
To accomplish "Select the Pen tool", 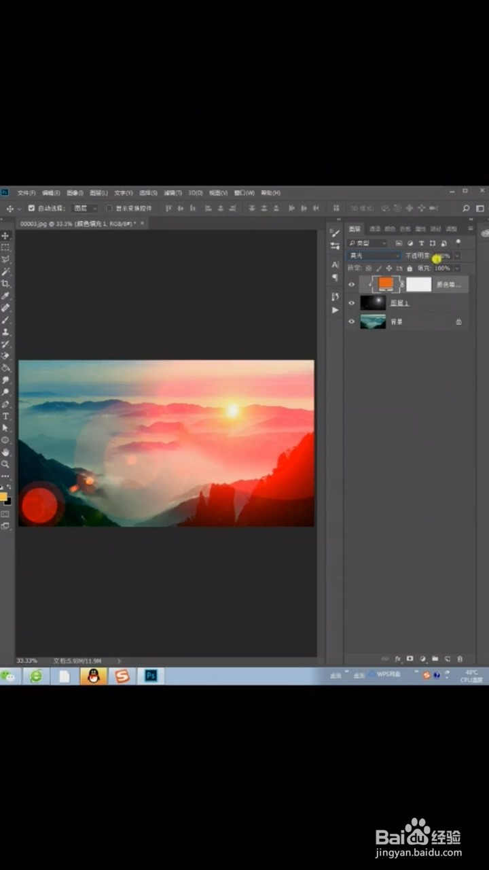I will (x=5, y=404).
